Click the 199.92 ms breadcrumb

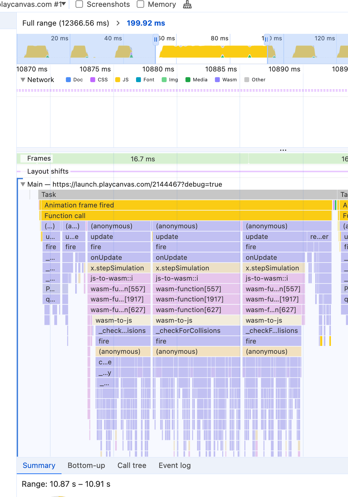(x=146, y=23)
